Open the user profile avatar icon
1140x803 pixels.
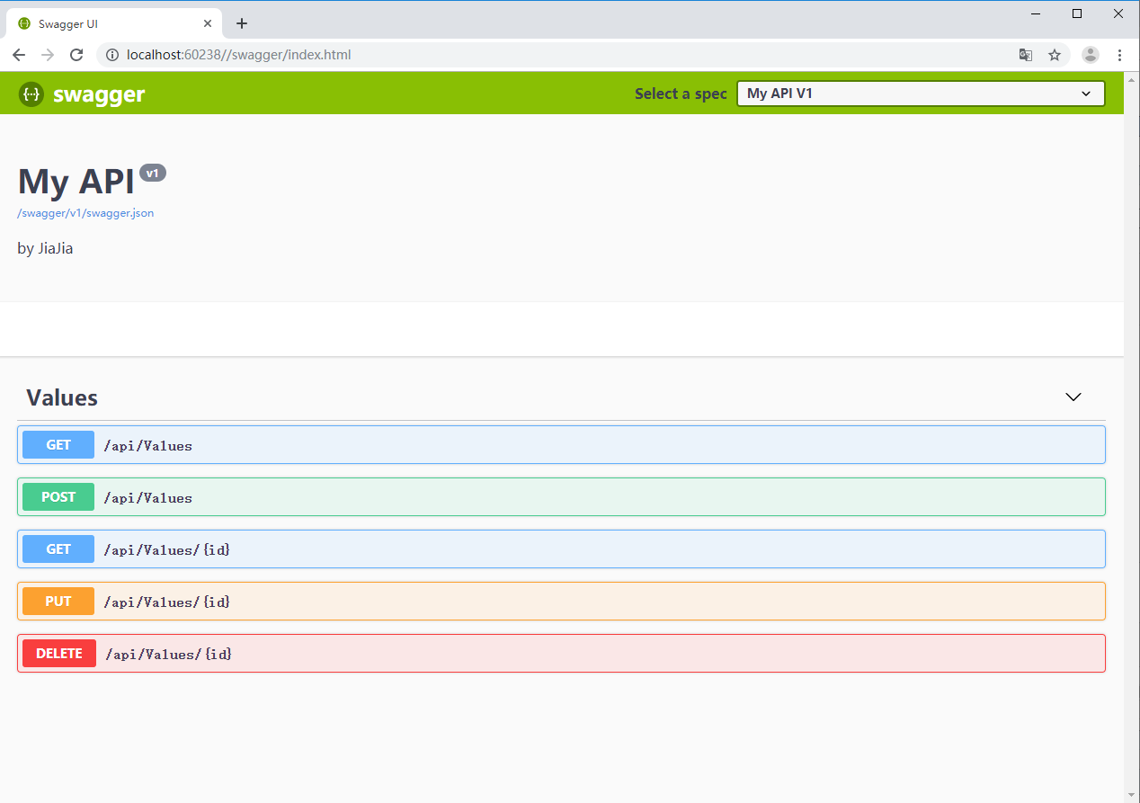tap(1091, 55)
